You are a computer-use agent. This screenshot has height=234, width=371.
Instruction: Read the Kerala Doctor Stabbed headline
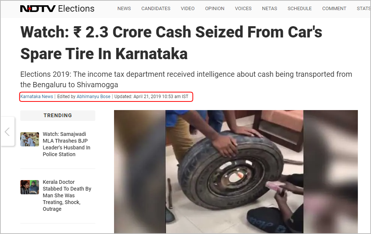(x=67, y=195)
